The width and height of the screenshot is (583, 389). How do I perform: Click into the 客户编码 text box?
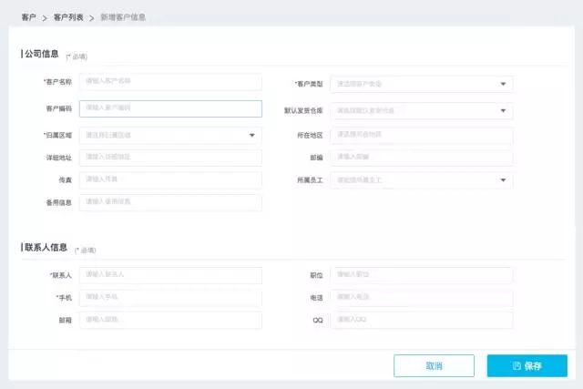click(170, 108)
